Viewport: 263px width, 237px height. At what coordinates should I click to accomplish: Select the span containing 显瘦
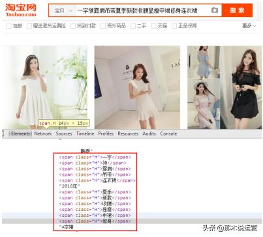tap(95, 210)
